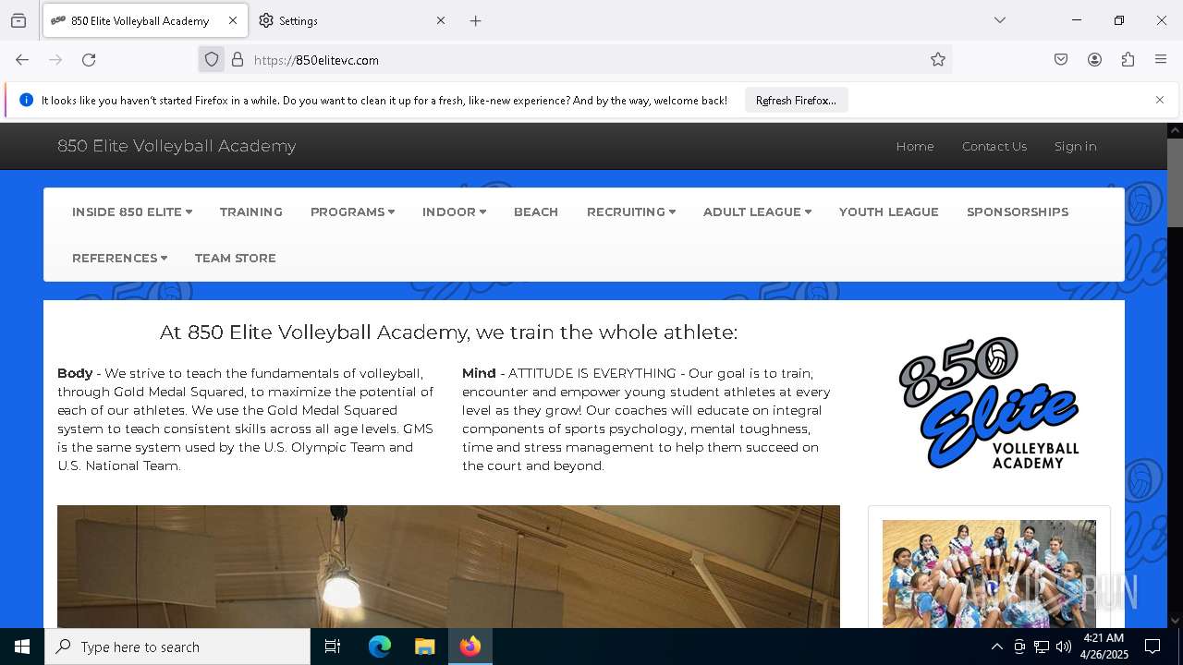Open Firefox application menu
The height and width of the screenshot is (665, 1183).
point(1161,60)
